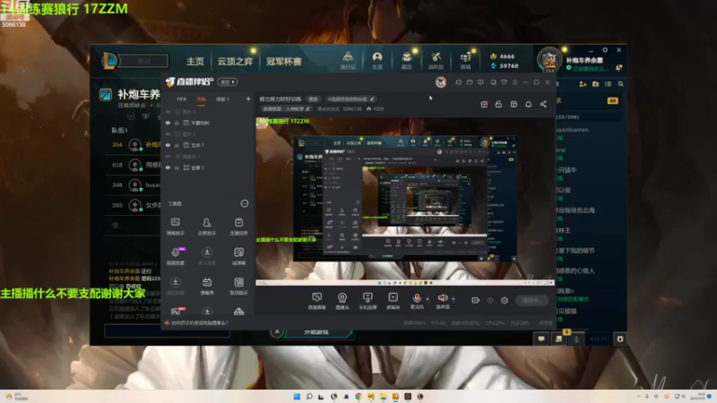Screen dimensions: 717x403
Task: Click the record video icon in bottom bar
Action: 476,300
